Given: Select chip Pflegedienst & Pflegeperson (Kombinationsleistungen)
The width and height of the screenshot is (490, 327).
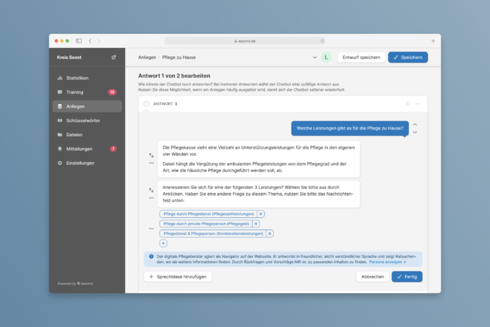Looking at the screenshot, I should [x=213, y=234].
